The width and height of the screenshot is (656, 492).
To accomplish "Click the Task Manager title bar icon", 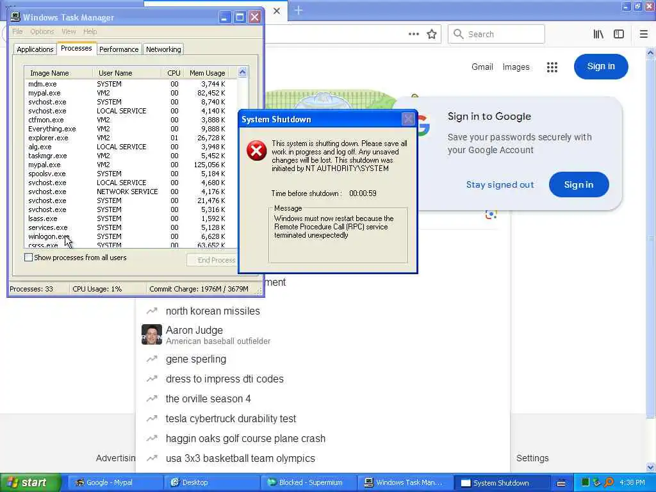I will [15, 17].
